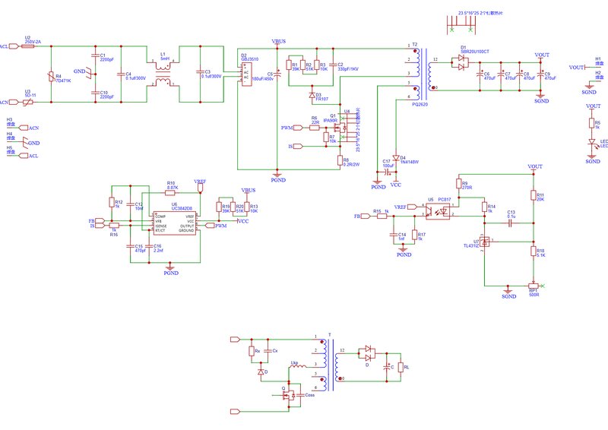The height and width of the screenshot is (430, 608).
Task: Select capacitor C12 10nf
Action: [x=130, y=204]
